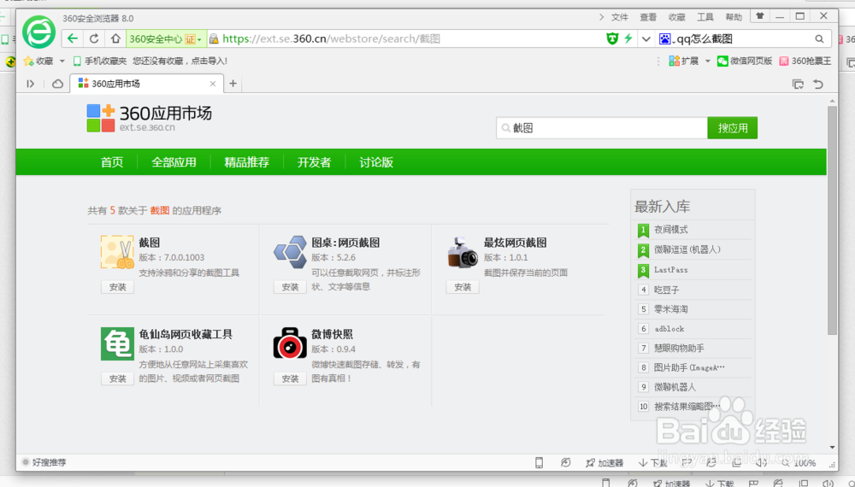Screen dimensions: 855x487
Task: Go to 全部应用 in the nav bar
Action: point(174,162)
